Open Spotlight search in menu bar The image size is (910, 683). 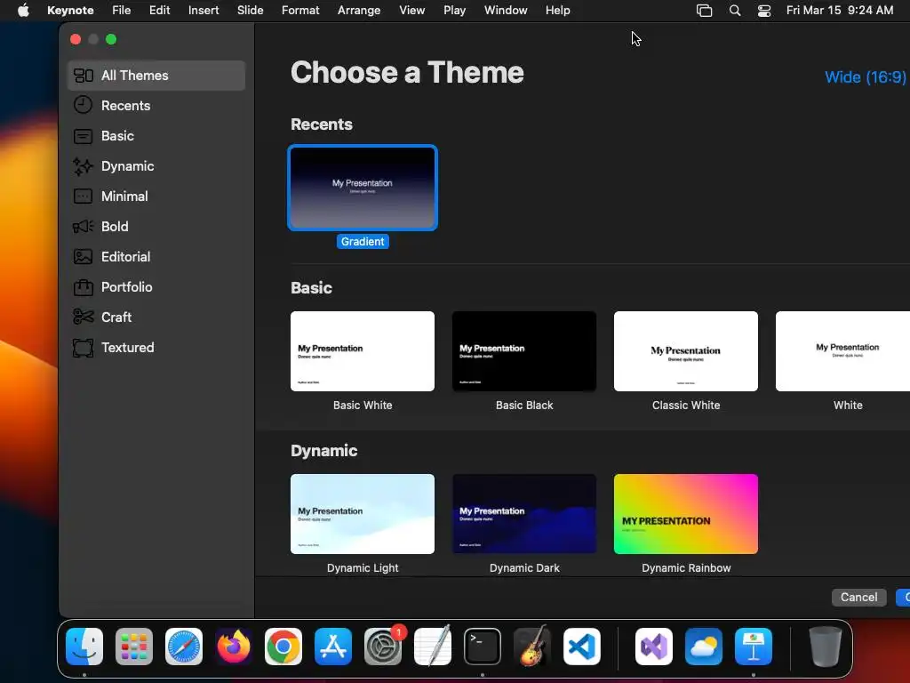[x=735, y=11]
